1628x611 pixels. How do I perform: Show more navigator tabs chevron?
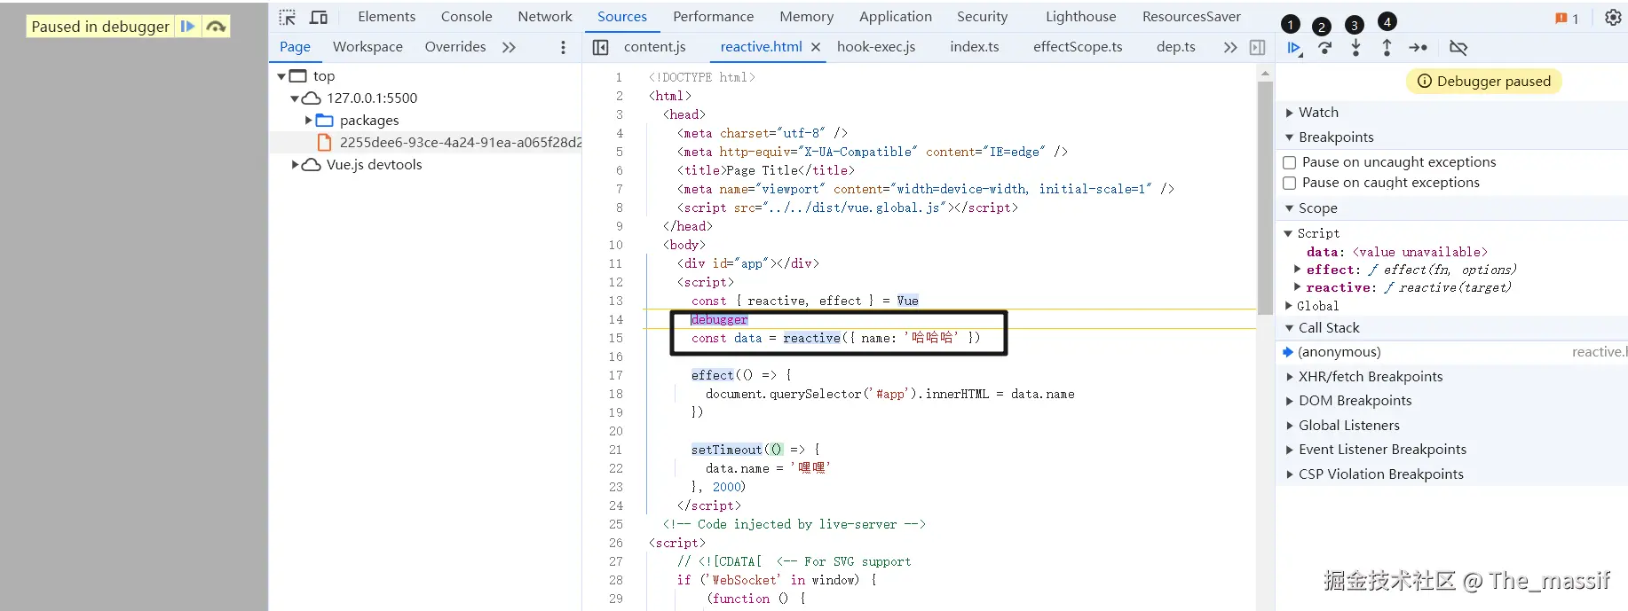509,47
